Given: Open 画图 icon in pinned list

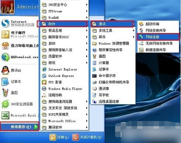Looking at the screenshot, I should (x=5, y=93).
